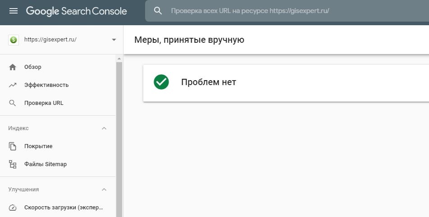Open the Покрытие report link
Image resolution: width=429 pixels, height=217 pixels.
coord(38,146)
